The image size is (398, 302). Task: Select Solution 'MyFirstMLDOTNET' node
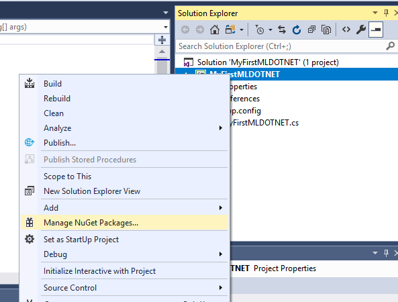point(268,62)
